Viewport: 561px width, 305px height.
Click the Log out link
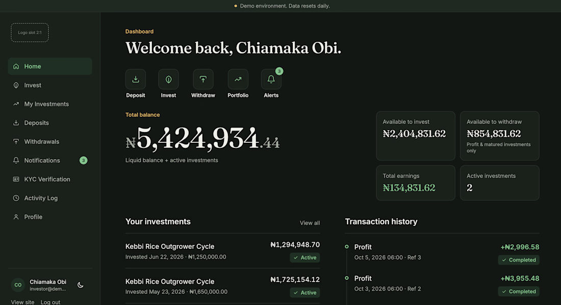click(x=50, y=302)
